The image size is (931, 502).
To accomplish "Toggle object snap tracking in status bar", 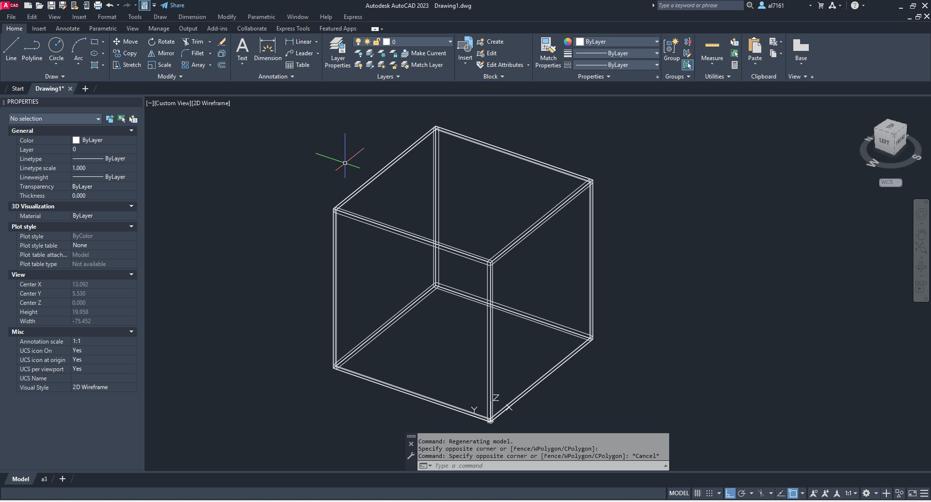I will tap(781, 493).
